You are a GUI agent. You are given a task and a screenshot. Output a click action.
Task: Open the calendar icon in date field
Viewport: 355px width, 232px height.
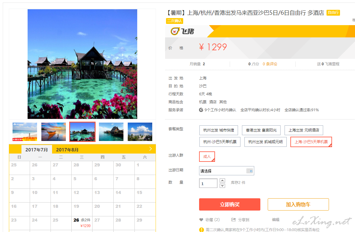tap(250, 171)
